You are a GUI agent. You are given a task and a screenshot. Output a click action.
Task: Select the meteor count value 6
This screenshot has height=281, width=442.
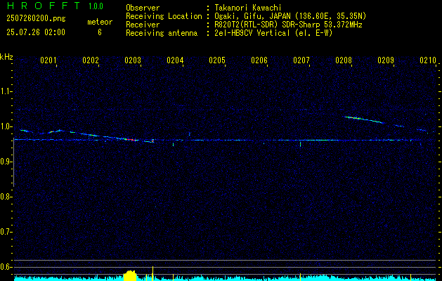[x=100, y=32]
